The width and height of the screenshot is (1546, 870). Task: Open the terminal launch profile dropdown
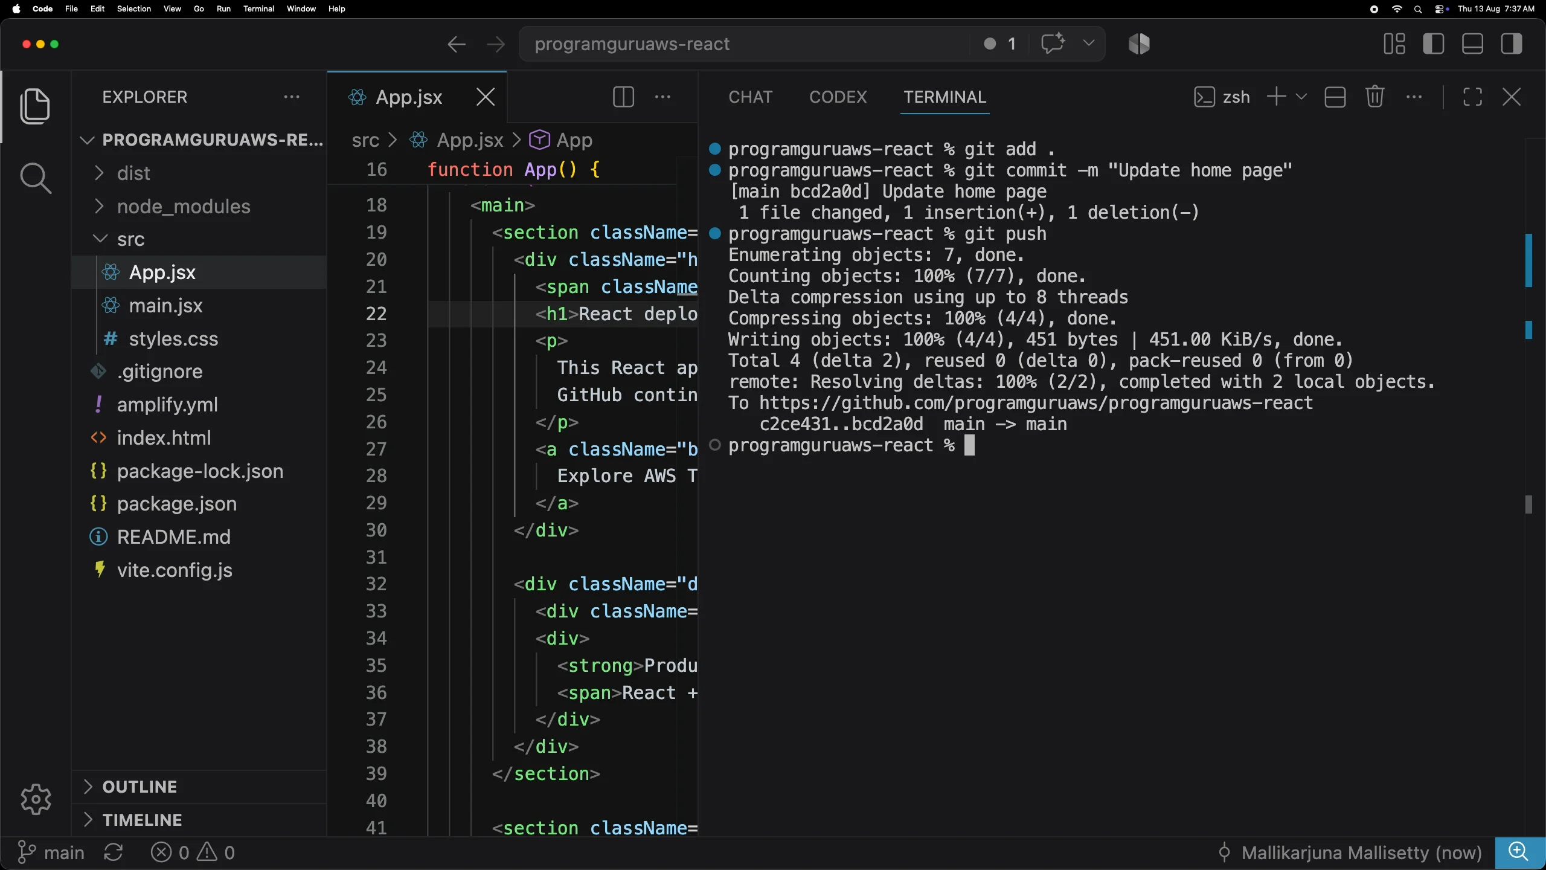pyautogui.click(x=1301, y=97)
